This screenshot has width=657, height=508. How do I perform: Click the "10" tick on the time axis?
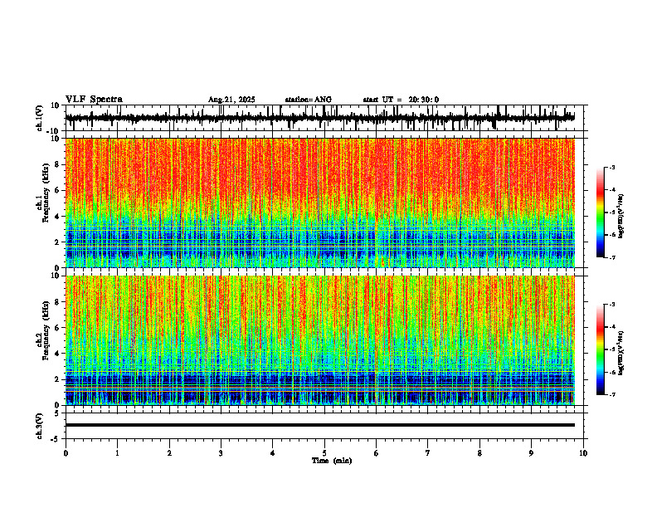pos(583,453)
